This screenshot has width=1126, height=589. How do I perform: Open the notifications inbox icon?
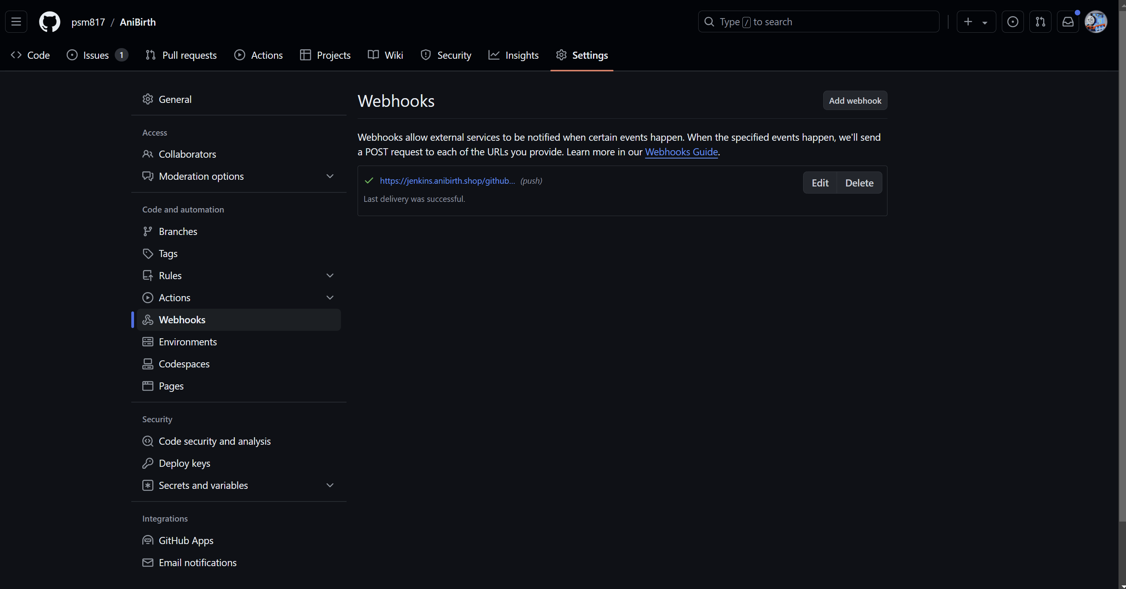[x=1067, y=22]
